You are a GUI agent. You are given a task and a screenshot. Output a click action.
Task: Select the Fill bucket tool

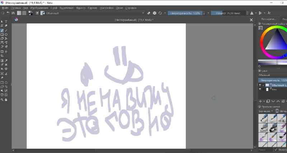point(2,69)
